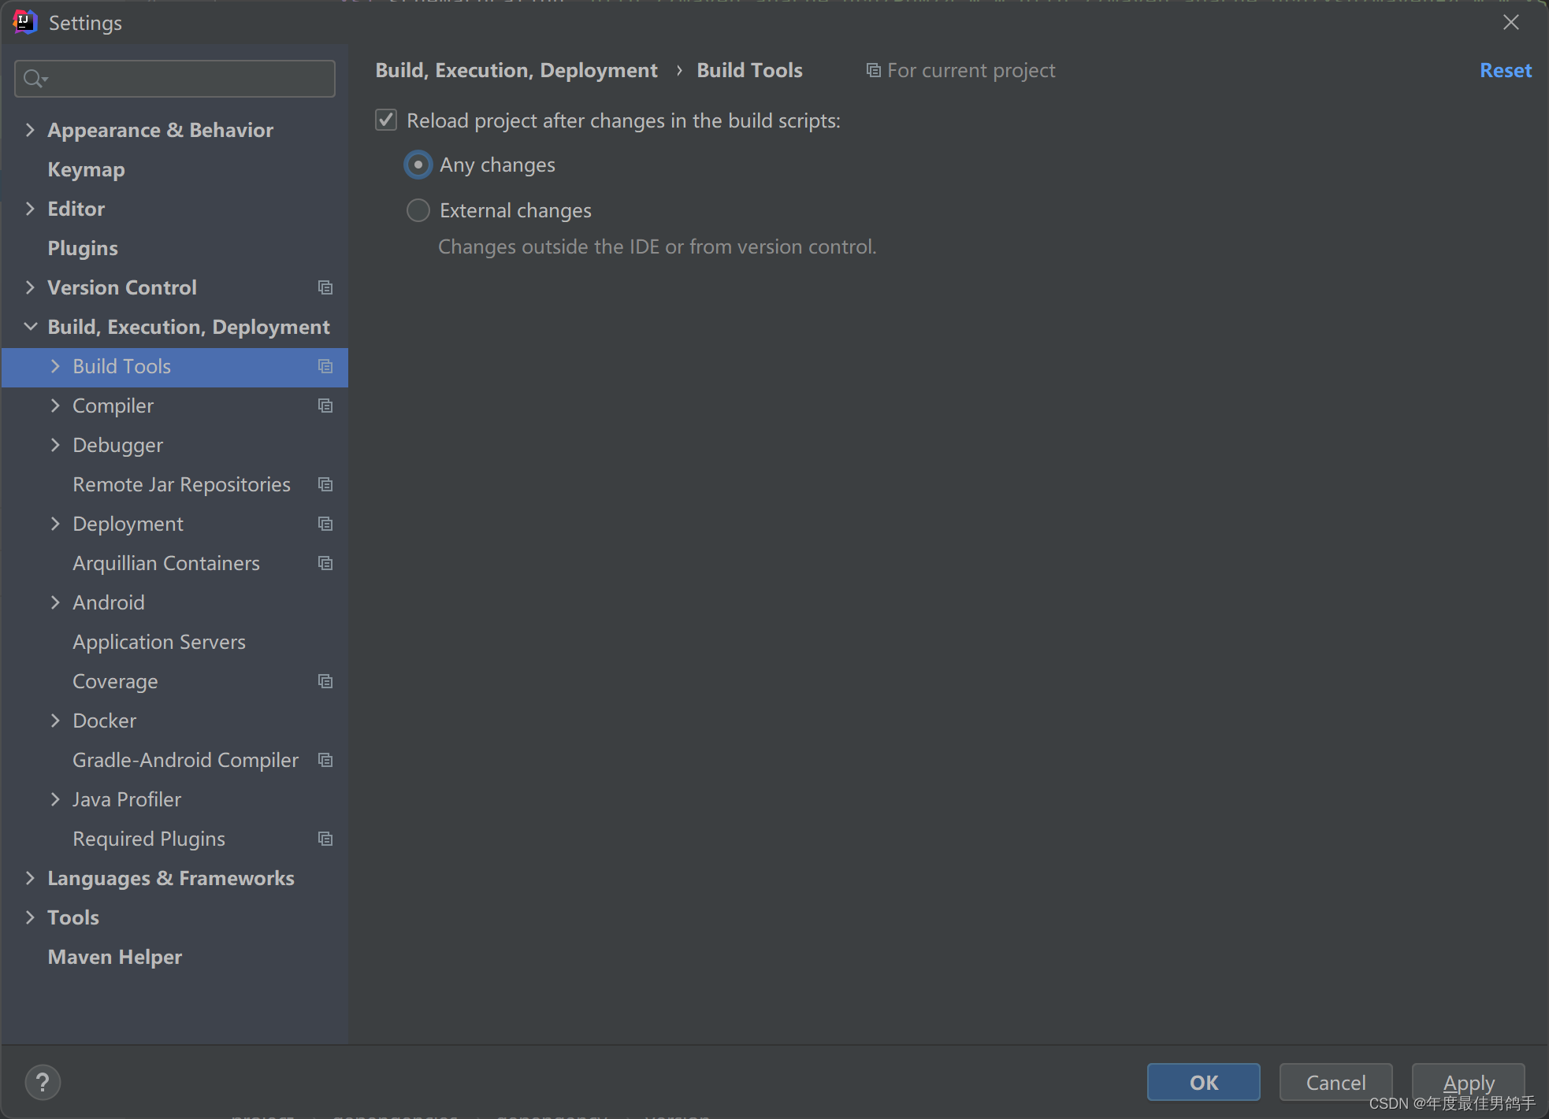Open the Maven Helper settings page
The height and width of the screenshot is (1119, 1549).
tap(114, 957)
